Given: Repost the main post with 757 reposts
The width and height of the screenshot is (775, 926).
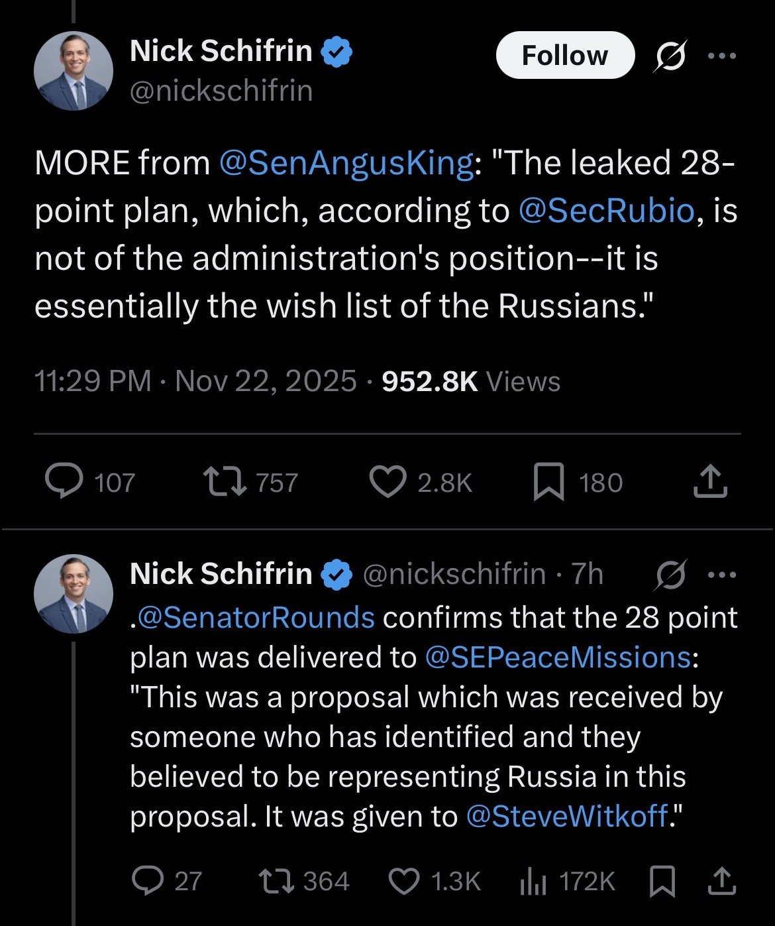Looking at the screenshot, I should [225, 482].
